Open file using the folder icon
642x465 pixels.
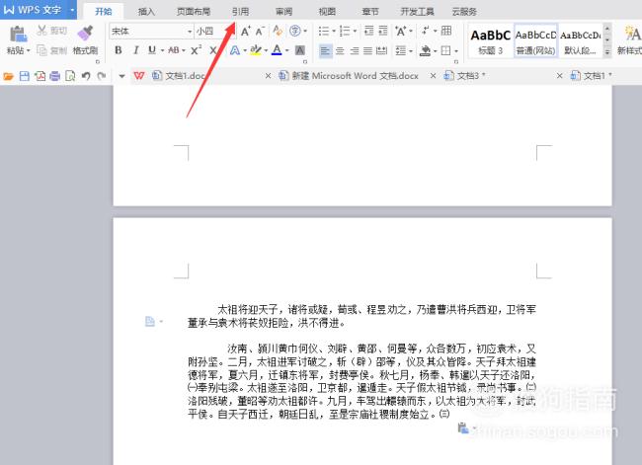click(8, 76)
